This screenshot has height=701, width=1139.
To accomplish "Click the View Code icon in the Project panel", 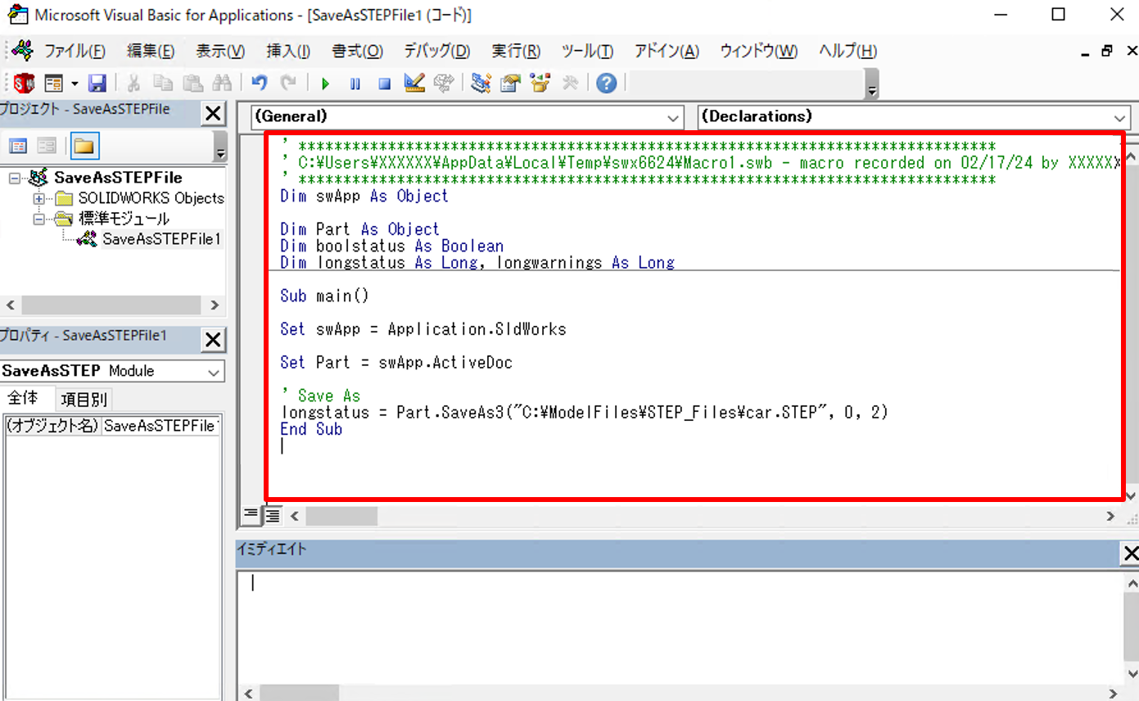I will pos(18,147).
